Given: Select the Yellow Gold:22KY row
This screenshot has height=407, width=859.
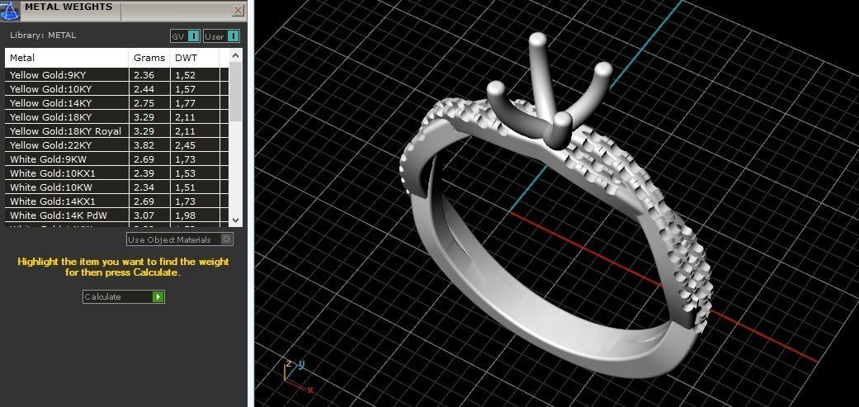Looking at the screenshot, I should point(116,145).
